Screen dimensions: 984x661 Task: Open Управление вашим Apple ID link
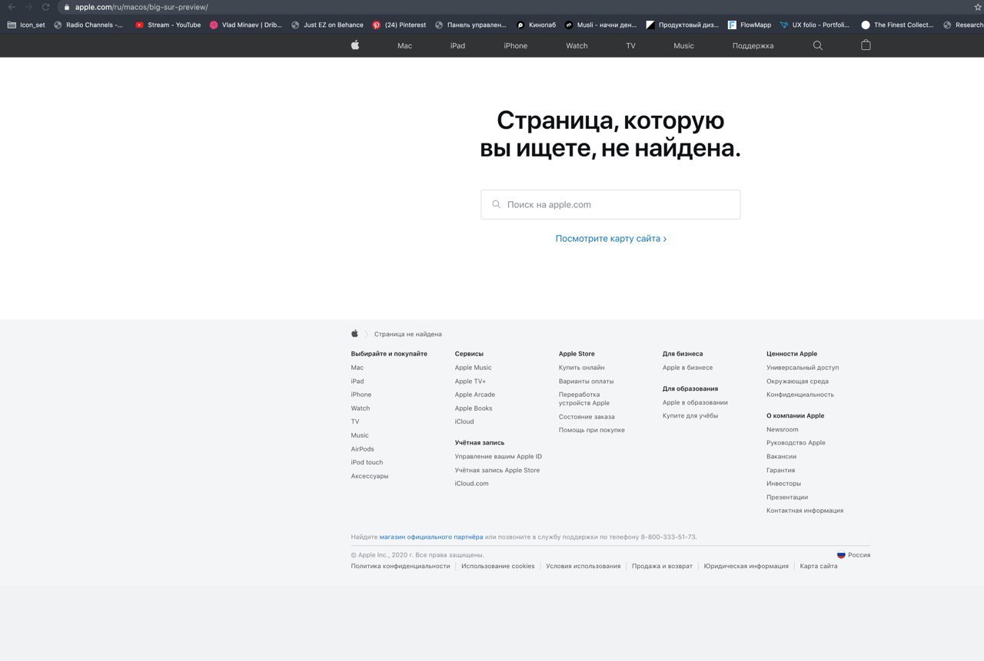coord(498,457)
